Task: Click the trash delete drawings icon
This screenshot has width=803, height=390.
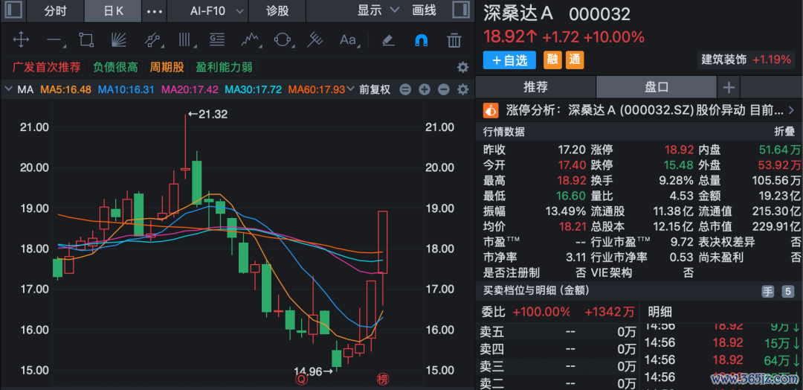Action: tap(454, 39)
